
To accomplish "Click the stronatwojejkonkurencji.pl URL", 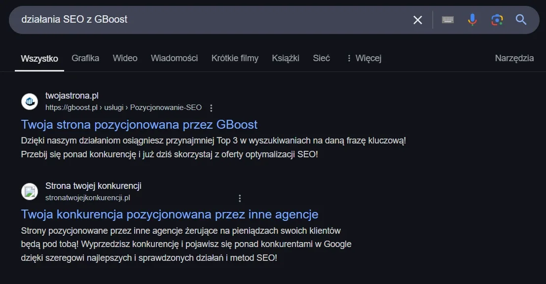I will pyautogui.click(x=88, y=198).
